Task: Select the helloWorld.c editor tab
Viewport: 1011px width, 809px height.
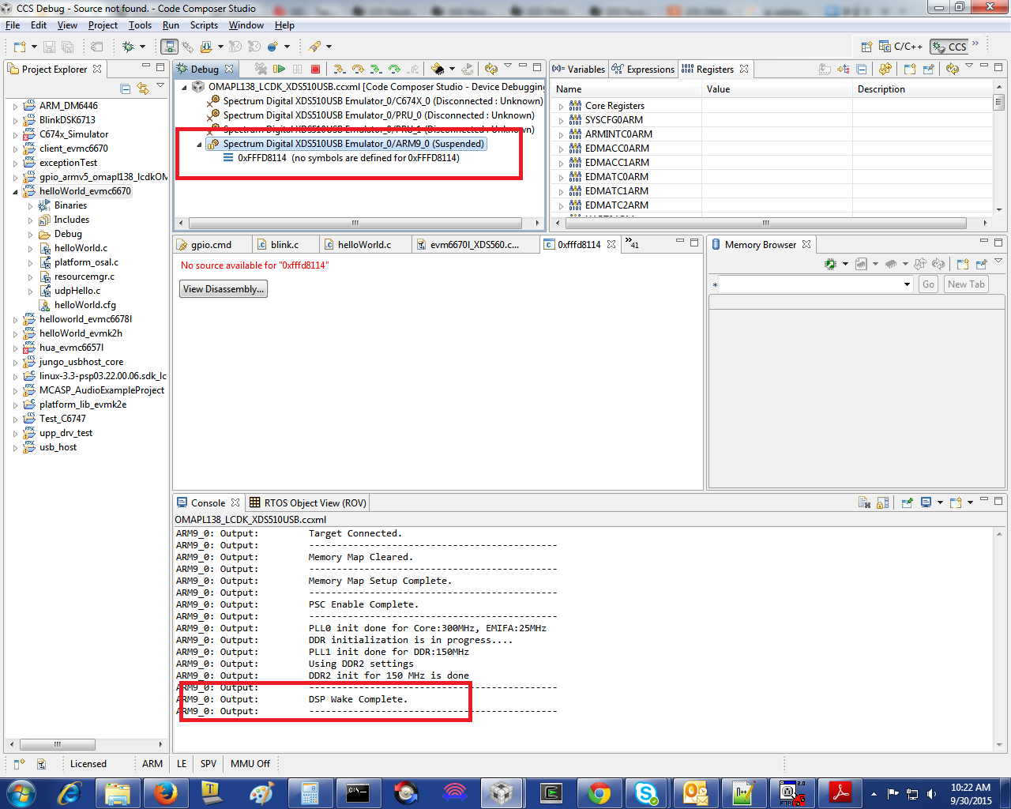Action: pyautogui.click(x=364, y=245)
